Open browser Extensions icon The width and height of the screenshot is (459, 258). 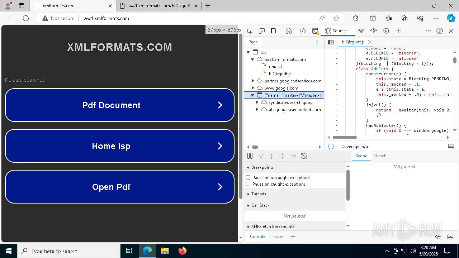tap(355, 18)
